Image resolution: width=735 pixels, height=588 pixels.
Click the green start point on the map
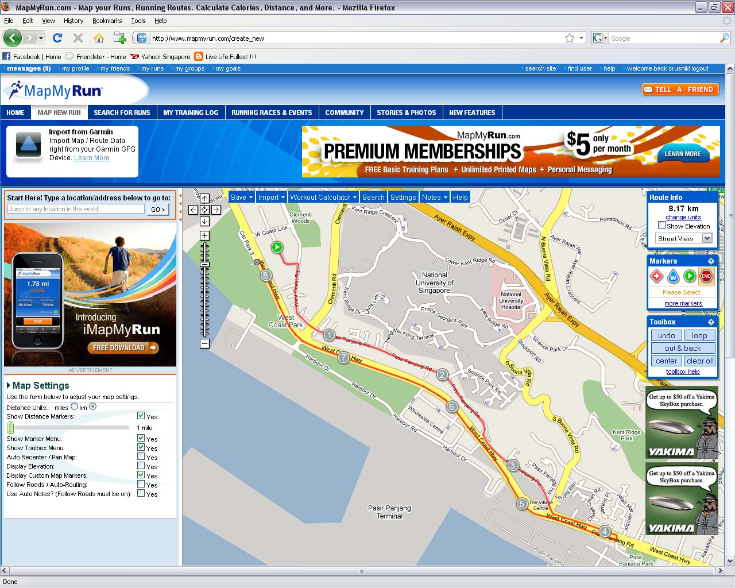coord(277,247)
